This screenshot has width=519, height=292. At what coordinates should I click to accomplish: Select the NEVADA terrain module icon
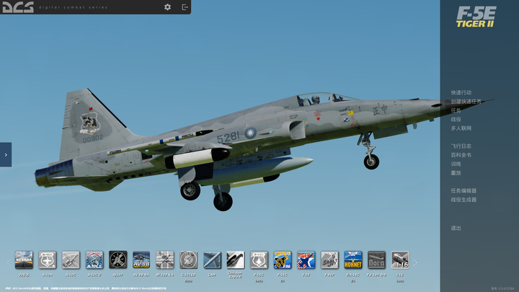[24, 260]
